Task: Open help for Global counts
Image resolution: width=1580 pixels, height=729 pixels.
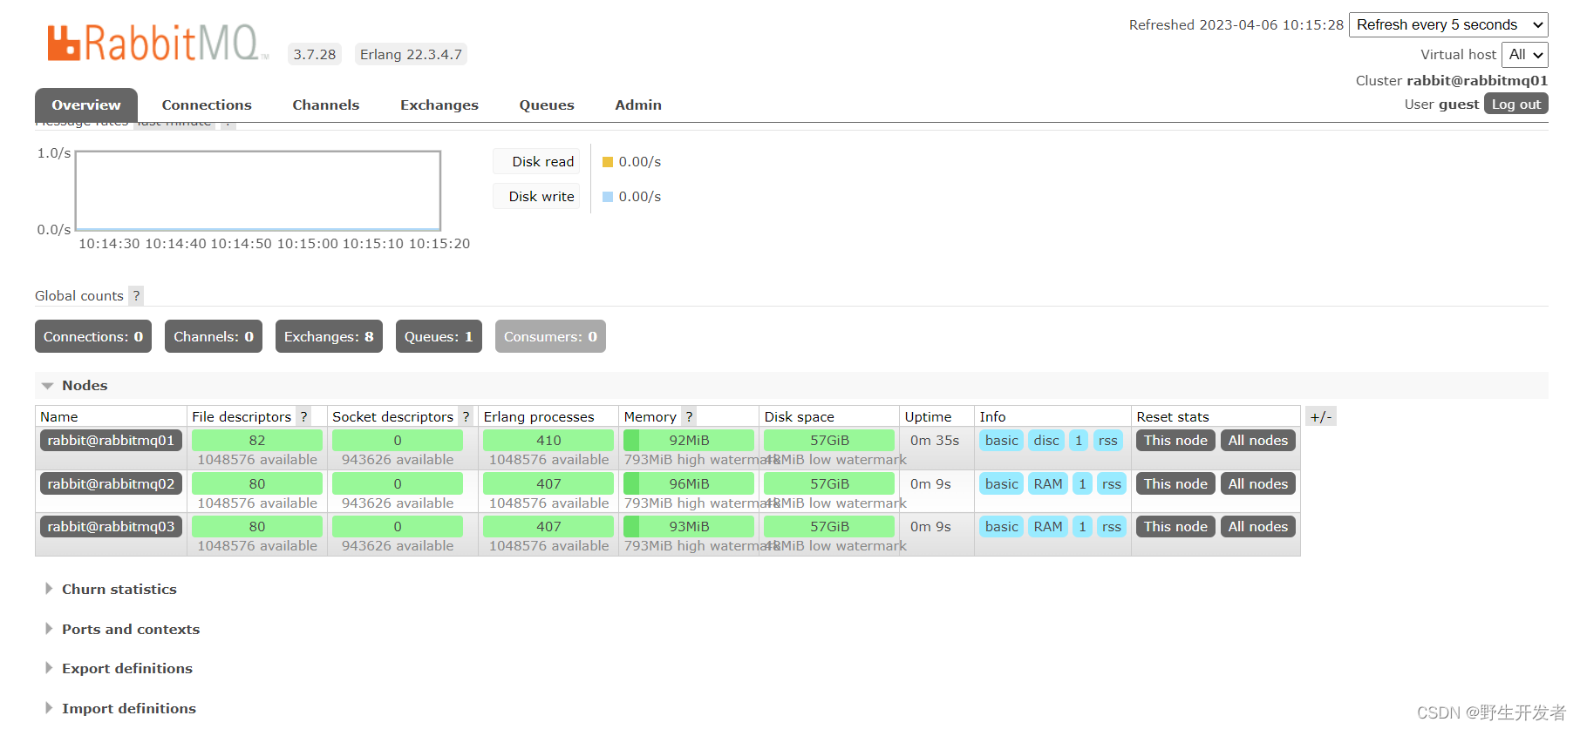Action: coord(136,296)
